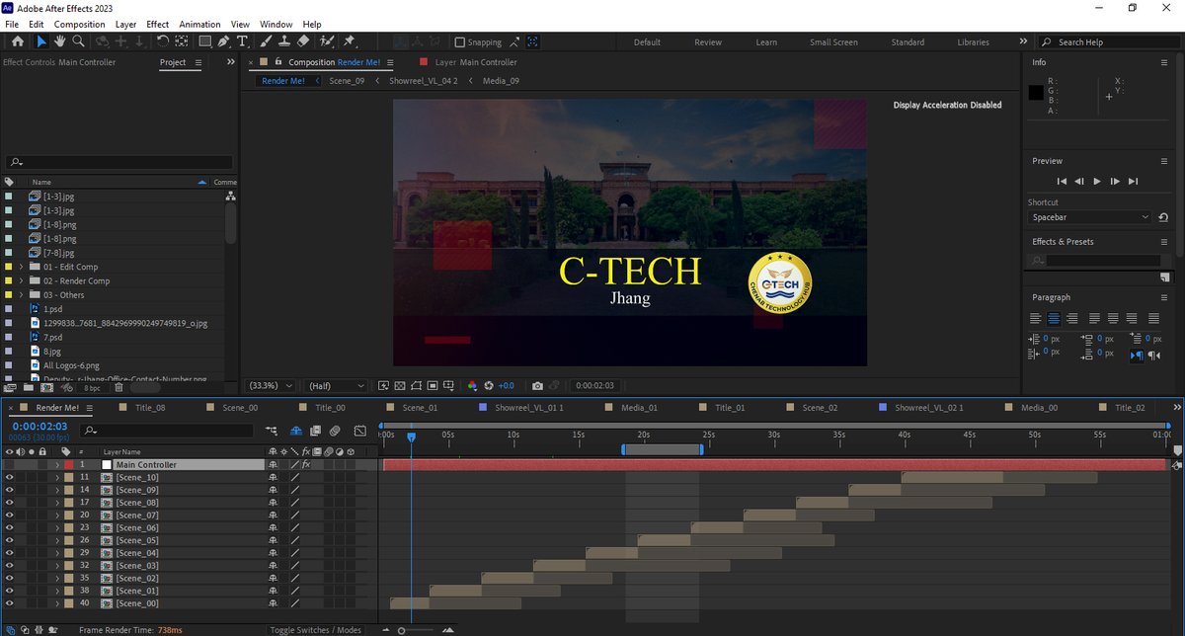This screenshot has width=1185, height=636.
Task: Select the Selection (arrow) tool
Action: (41, 41)
